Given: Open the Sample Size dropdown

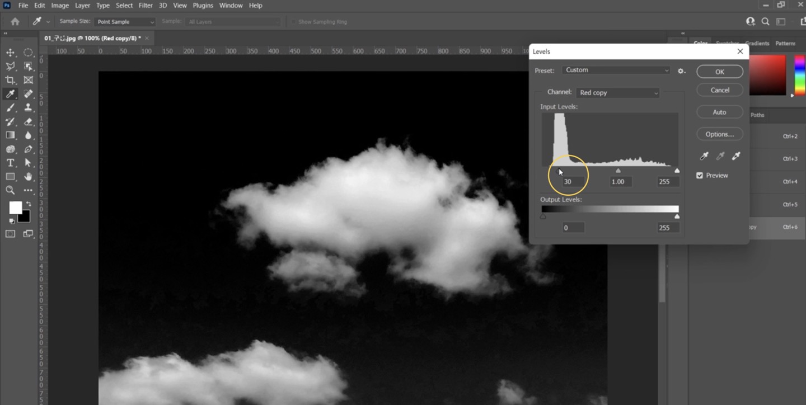Looking at the screenshot, I should tap(125, 22).
